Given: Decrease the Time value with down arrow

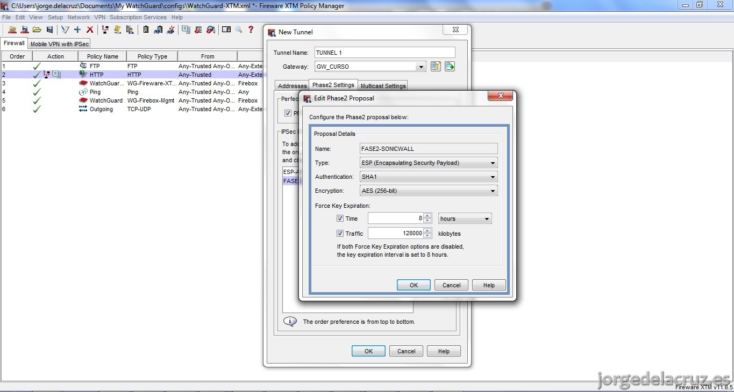Looking at the screenshot, I should 427,221.
